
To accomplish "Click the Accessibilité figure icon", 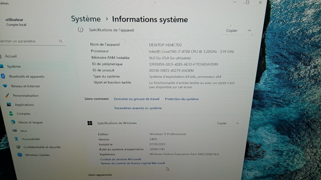I will coord(16,139).
